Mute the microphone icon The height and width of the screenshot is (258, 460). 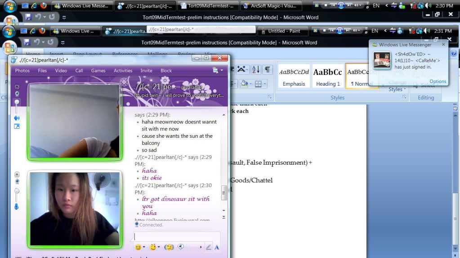tap(17, 206)
